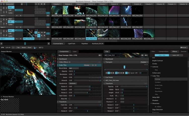The image size is (189, 116).
Task: Open clip settings gear menu
Action: [146, 55]
